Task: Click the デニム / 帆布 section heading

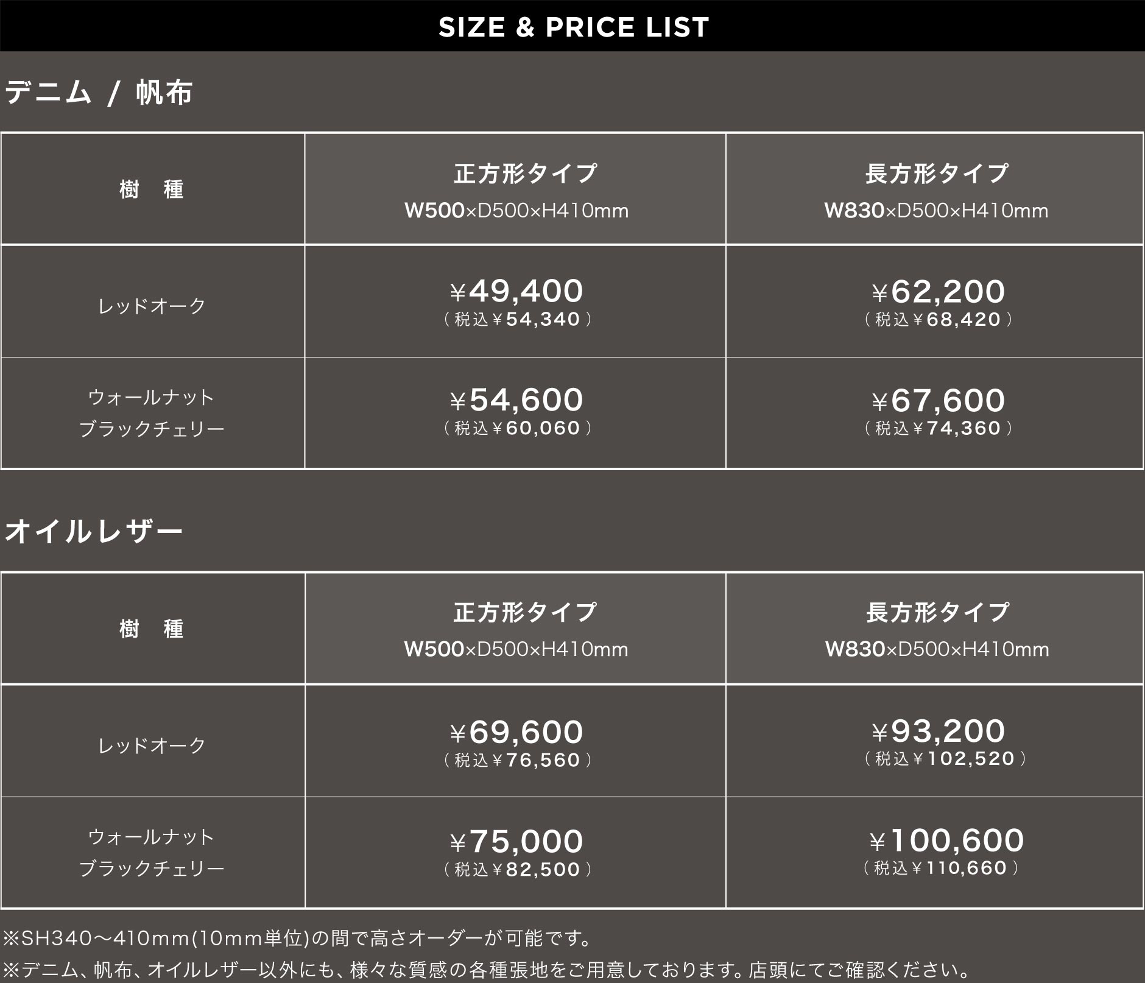Action: pos(99,93)
